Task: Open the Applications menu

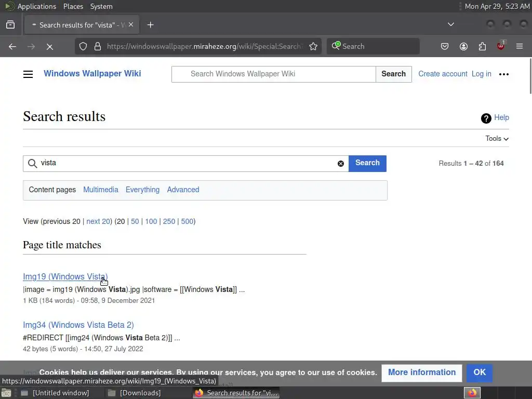Action: click(37, 6)
